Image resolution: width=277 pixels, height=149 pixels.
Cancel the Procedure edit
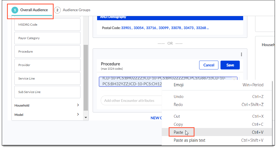pos(209,65)
